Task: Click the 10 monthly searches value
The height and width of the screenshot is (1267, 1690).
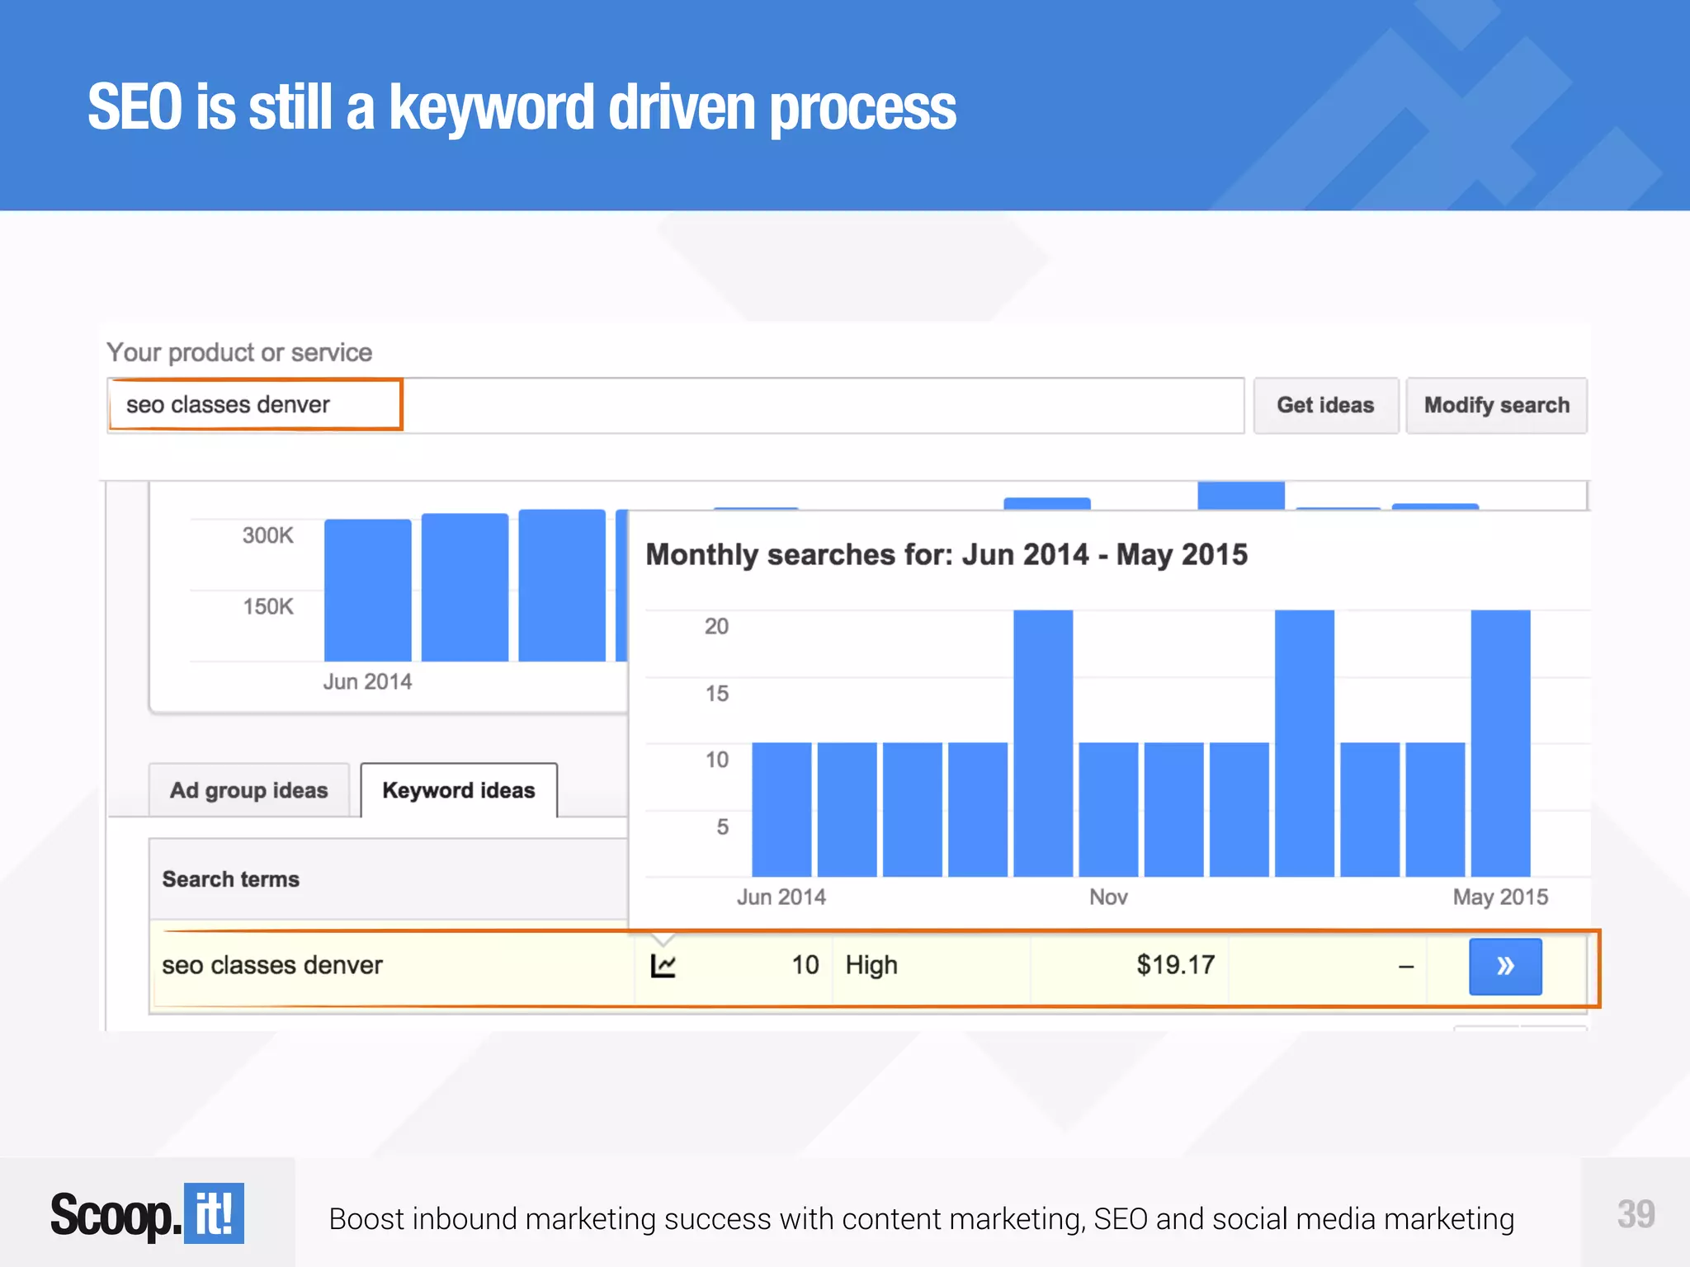Action: click(805, 965)
